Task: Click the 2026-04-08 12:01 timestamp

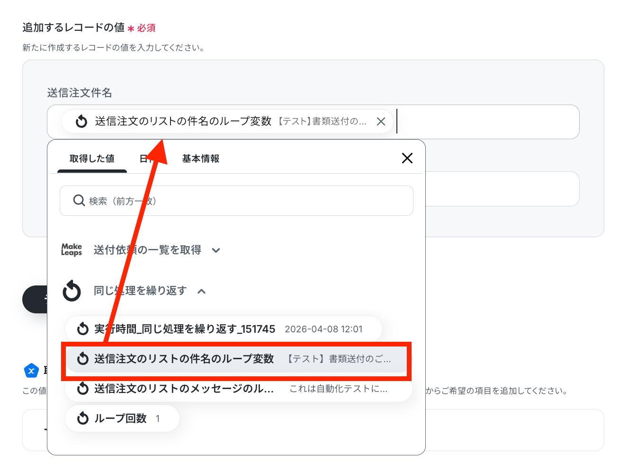Action: pos(323,329)
